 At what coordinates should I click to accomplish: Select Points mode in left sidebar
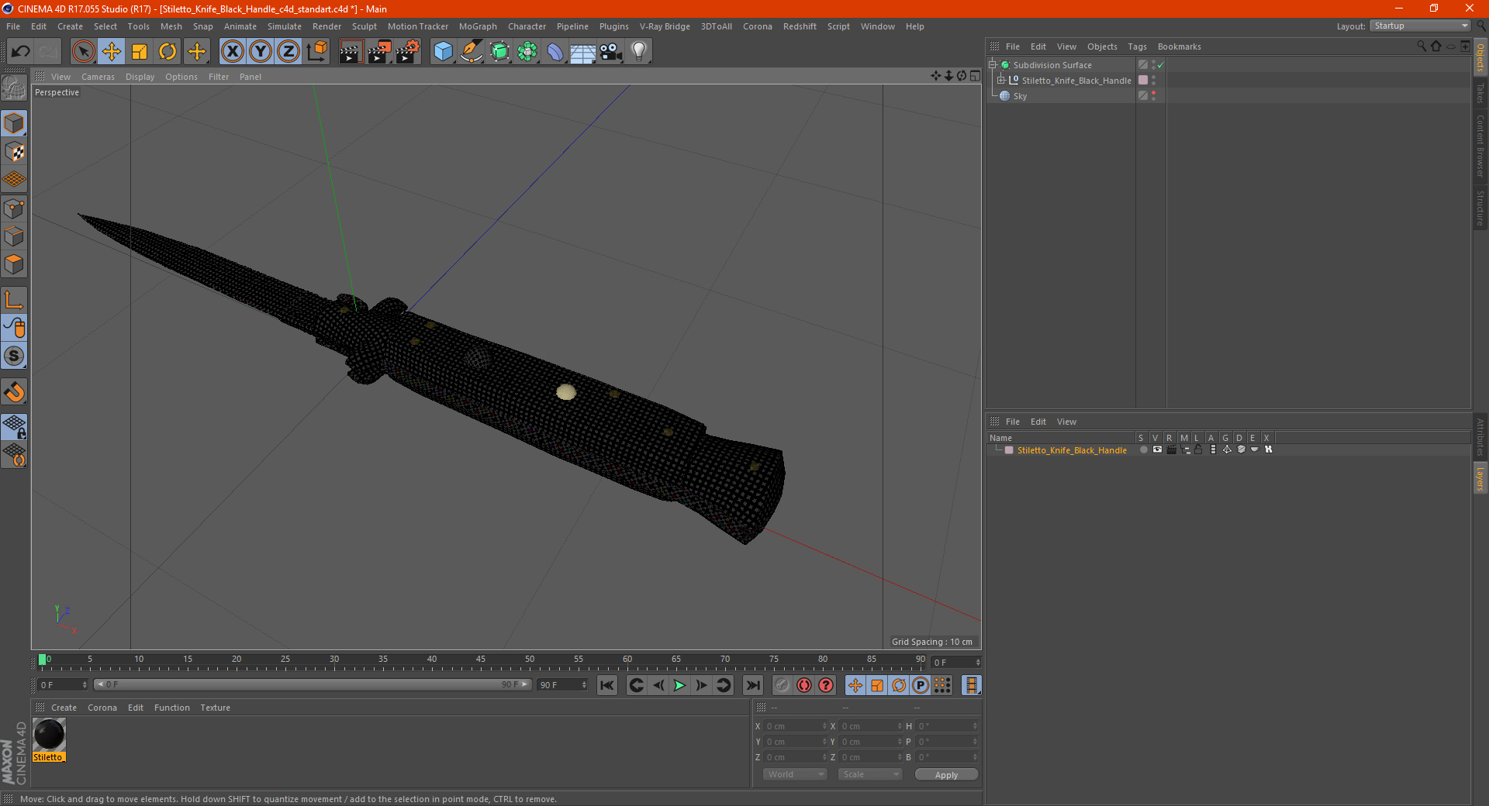coord(14,208)
